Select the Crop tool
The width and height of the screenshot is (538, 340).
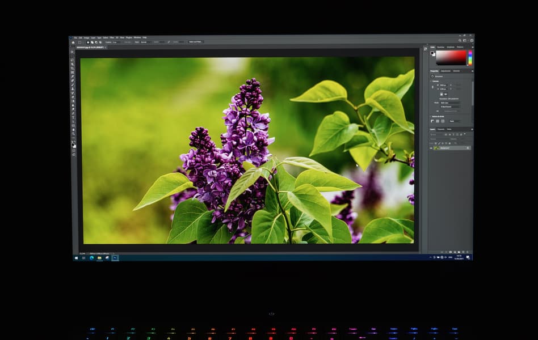(x=73, y=68)
